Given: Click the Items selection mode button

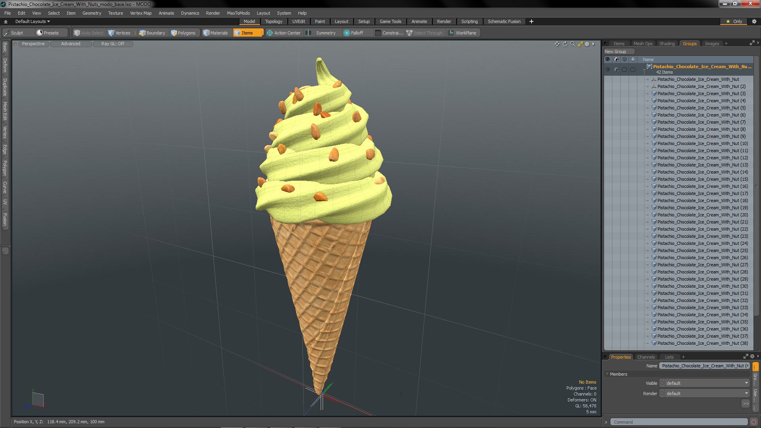Looking at the screenshot, I should tap(248, 33).
